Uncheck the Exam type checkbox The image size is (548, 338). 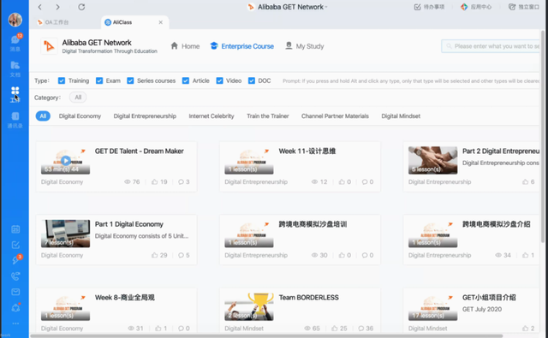[x=99, y=80]
